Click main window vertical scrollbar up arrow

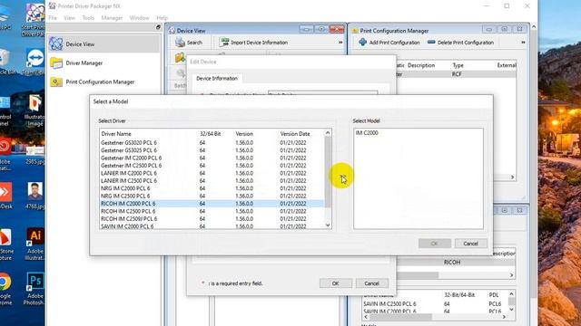(x=534, y=27)
